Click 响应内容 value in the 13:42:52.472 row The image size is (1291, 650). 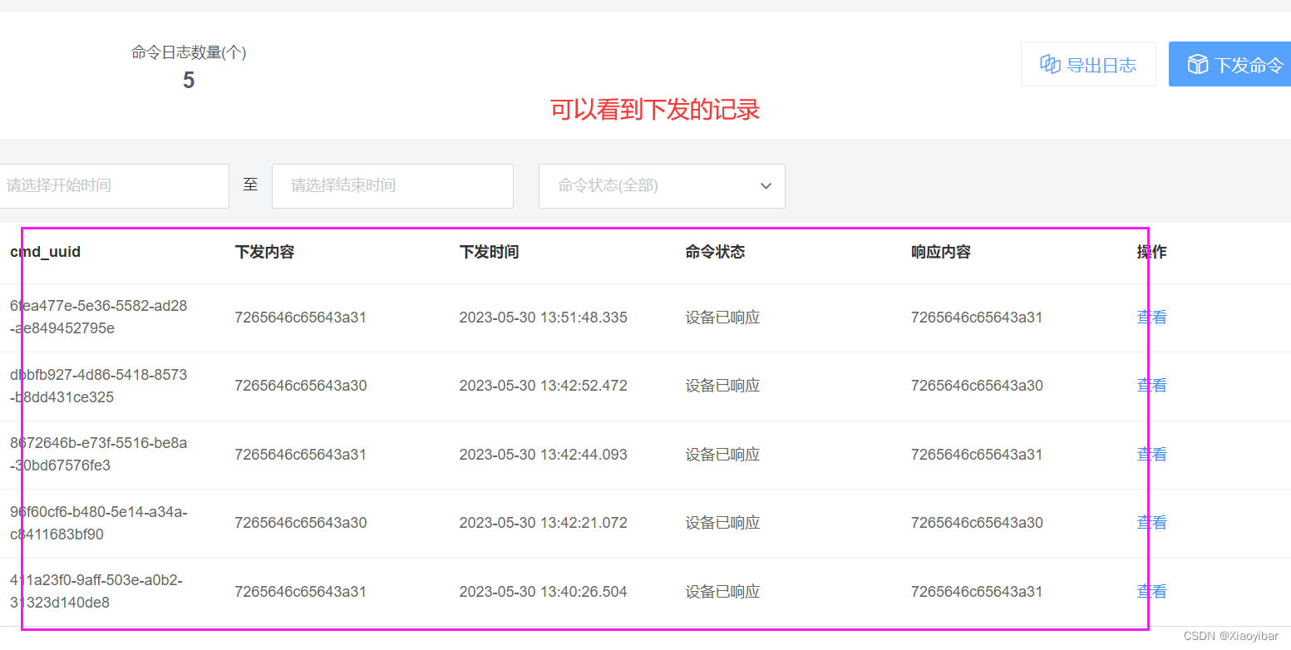coord(977,386)
